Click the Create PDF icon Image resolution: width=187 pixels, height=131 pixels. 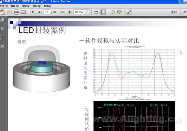click(x=3, y=12)
